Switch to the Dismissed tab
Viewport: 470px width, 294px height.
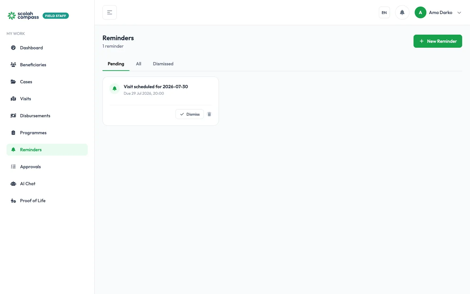pos(163,64)
